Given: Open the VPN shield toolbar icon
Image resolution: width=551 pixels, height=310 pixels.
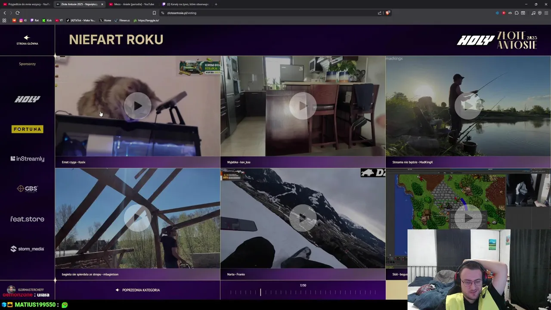Looking at the screenshot, I should tap(540, 13).
